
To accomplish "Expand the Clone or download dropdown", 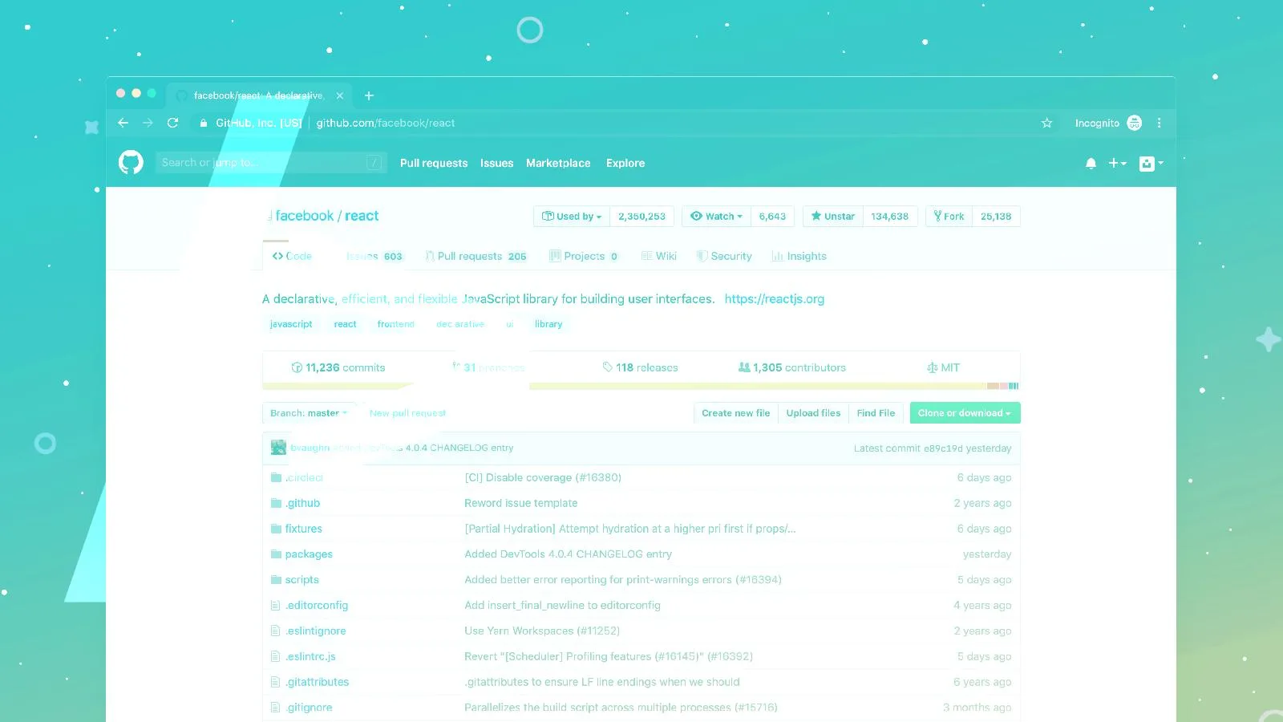I will tap(965, 413).
